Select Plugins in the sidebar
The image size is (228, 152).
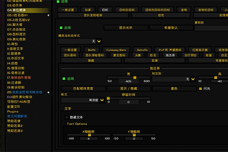(13, 111)
